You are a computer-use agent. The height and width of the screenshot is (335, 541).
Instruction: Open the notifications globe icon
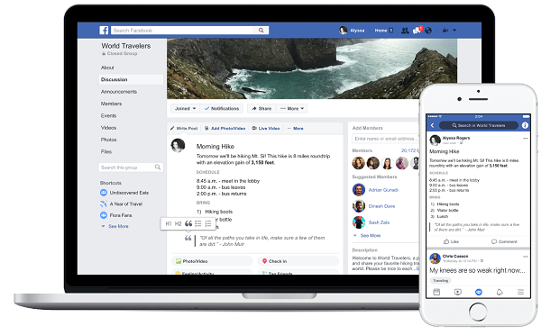click(x=428, y=31)
